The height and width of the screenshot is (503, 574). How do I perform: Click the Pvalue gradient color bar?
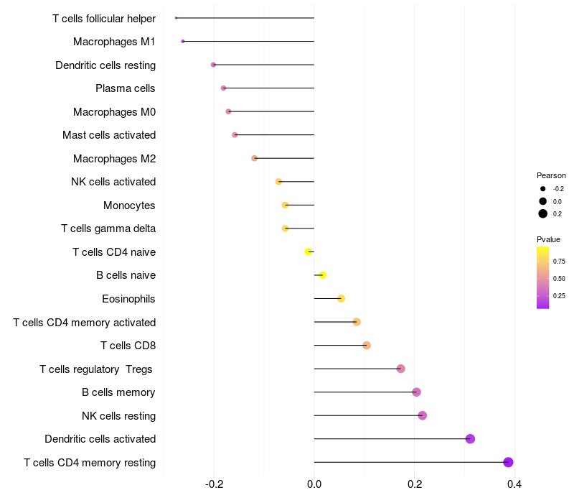point(543,277)
